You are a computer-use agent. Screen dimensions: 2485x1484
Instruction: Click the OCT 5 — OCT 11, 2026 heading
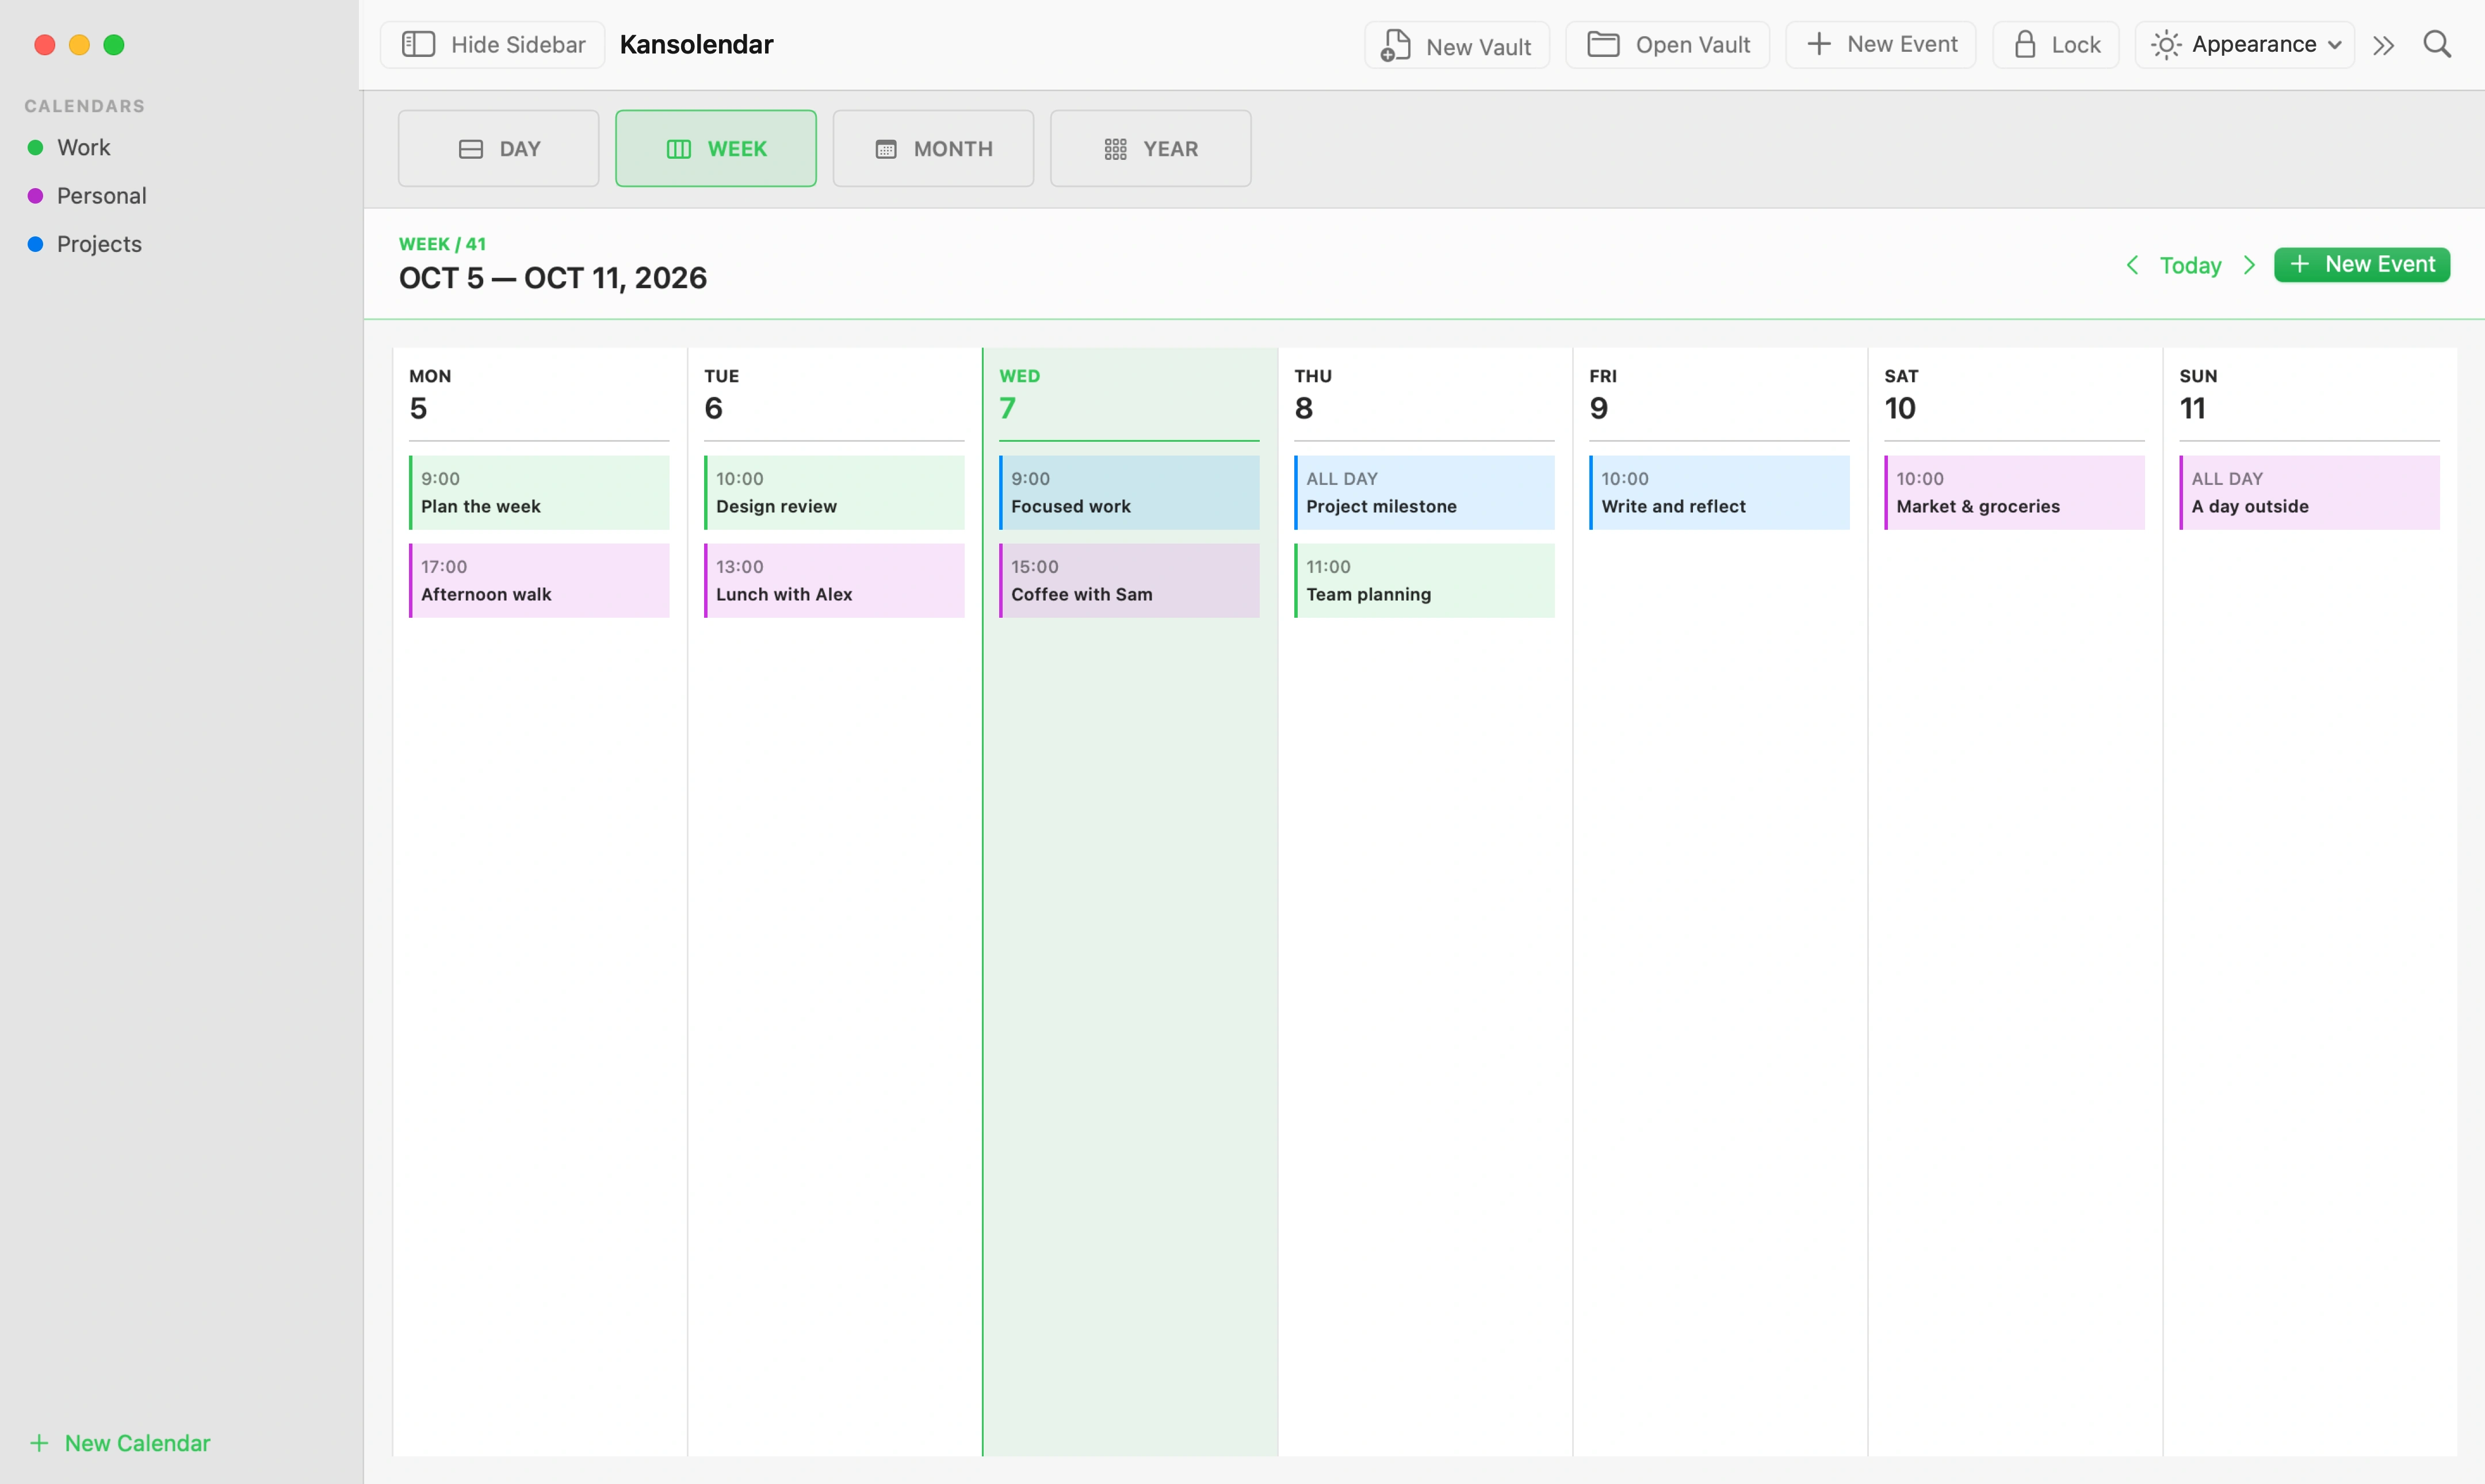point(552,277)
